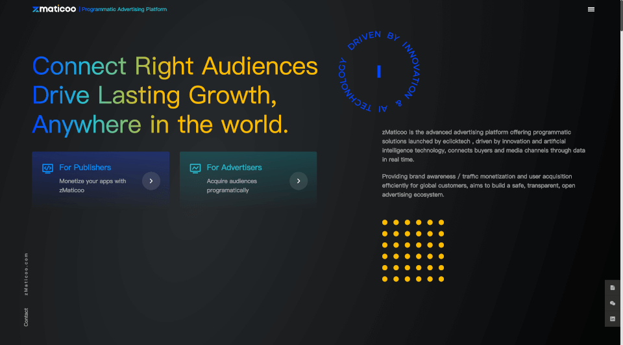
Task: Open the For Advertisers arrow button
Action: click(x=299, y=181)
